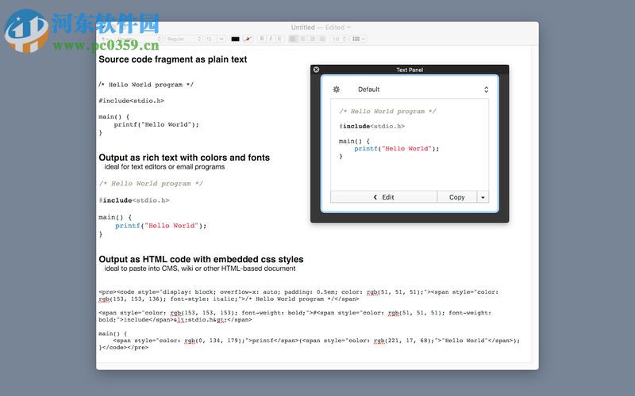Click the Edit button in Text Panel

(x=383, y=196)
